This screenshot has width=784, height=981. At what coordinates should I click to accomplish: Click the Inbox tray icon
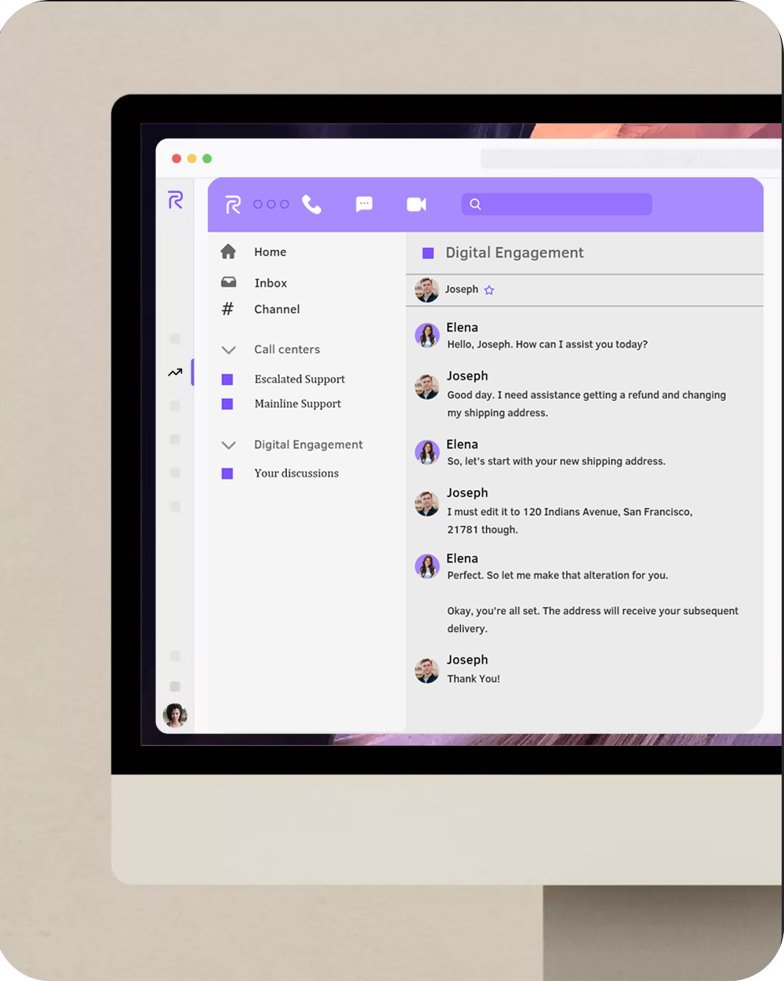[228, 282]
